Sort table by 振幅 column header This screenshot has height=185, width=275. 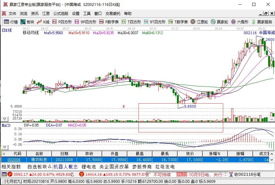[240, 154]
